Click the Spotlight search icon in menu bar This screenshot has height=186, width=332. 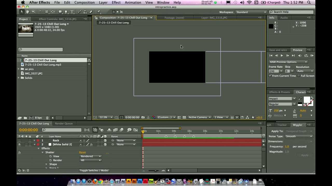pos(309,3)
